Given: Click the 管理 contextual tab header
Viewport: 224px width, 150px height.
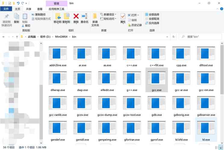Looking at the screenshot, I should click(x=56, y=3).
